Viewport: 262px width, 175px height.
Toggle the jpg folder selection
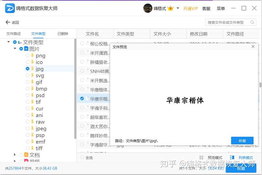[x=28, y=69]
